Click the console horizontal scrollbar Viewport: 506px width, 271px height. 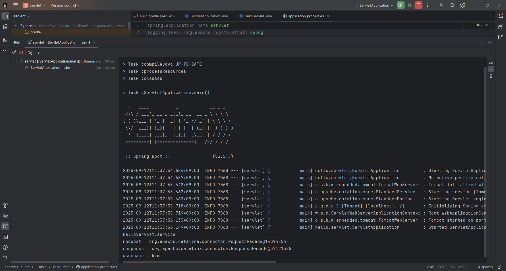199,262
